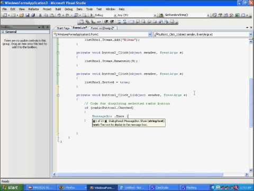Viewport: 254px width, 191px height.
Task: Click the line 'listBox1.Sorted = true;'
Action: tap(107, 82)
